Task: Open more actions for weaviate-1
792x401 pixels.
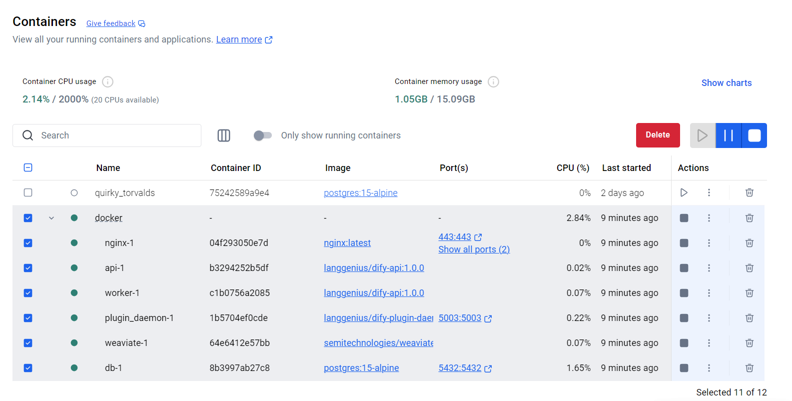Action: [x=709, y=343]
